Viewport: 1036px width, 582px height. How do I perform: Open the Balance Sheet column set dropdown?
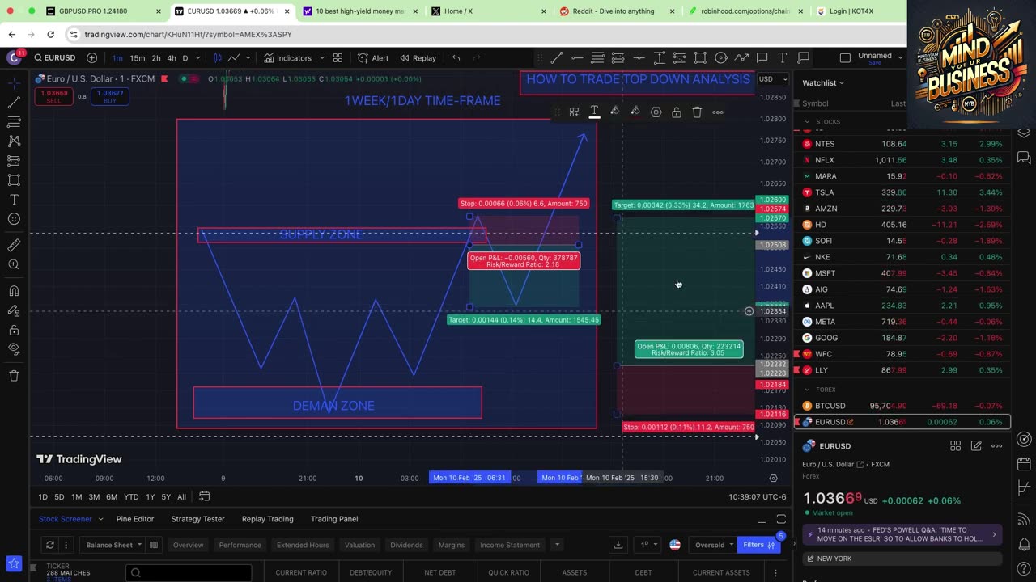pyautogui.click(x=113, y=545)
